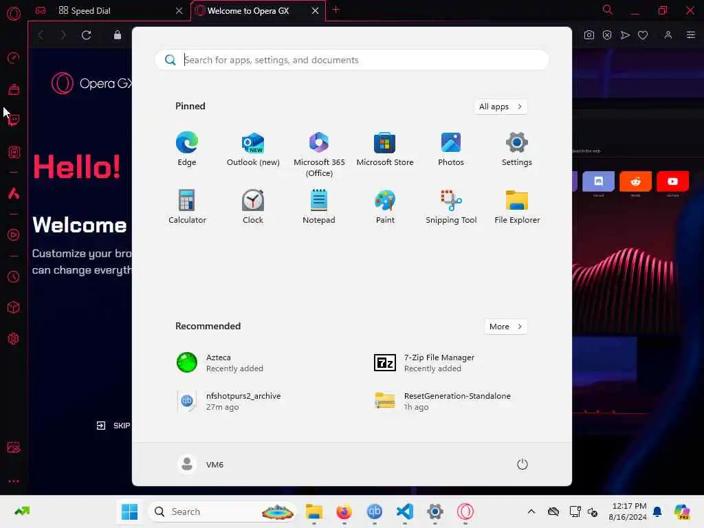Open Settings from pinned apps

(x=517, y=149)
